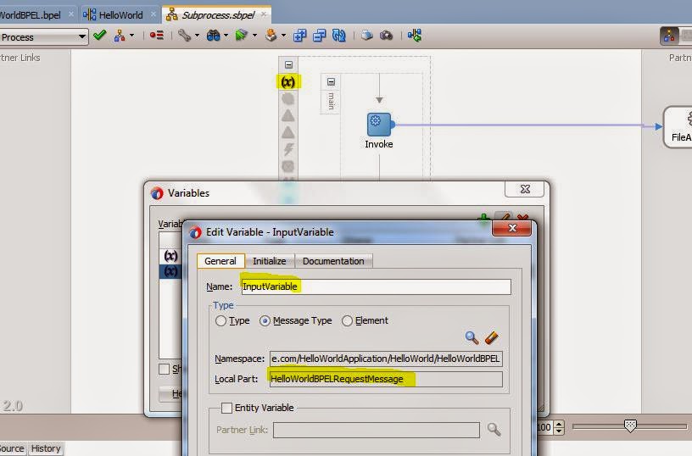
Task: Click the green plus Add variable icon
Action: point(483,217)
